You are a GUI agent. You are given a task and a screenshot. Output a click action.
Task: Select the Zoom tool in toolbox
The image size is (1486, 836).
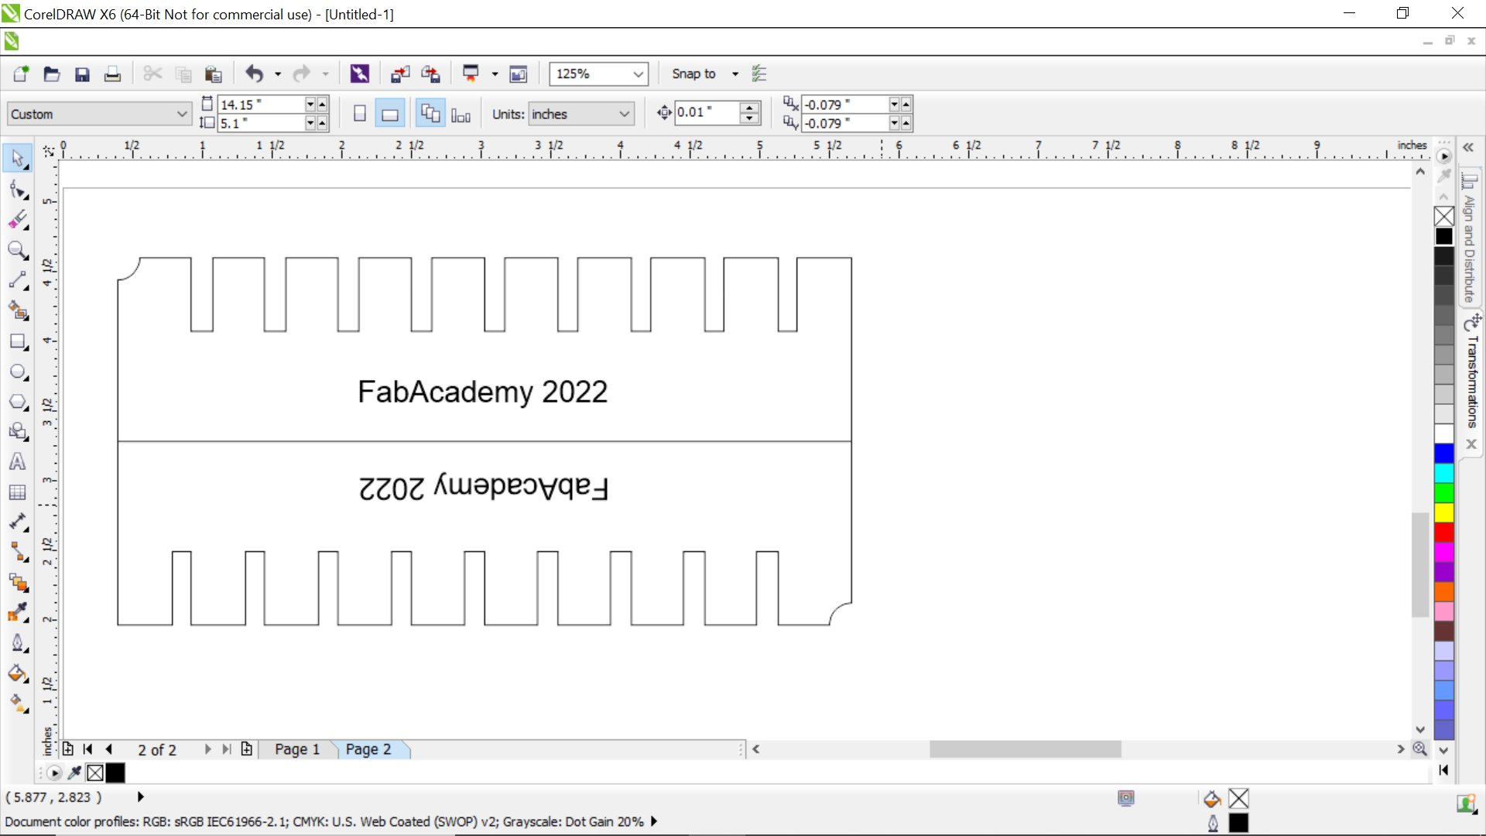(17, 249)
